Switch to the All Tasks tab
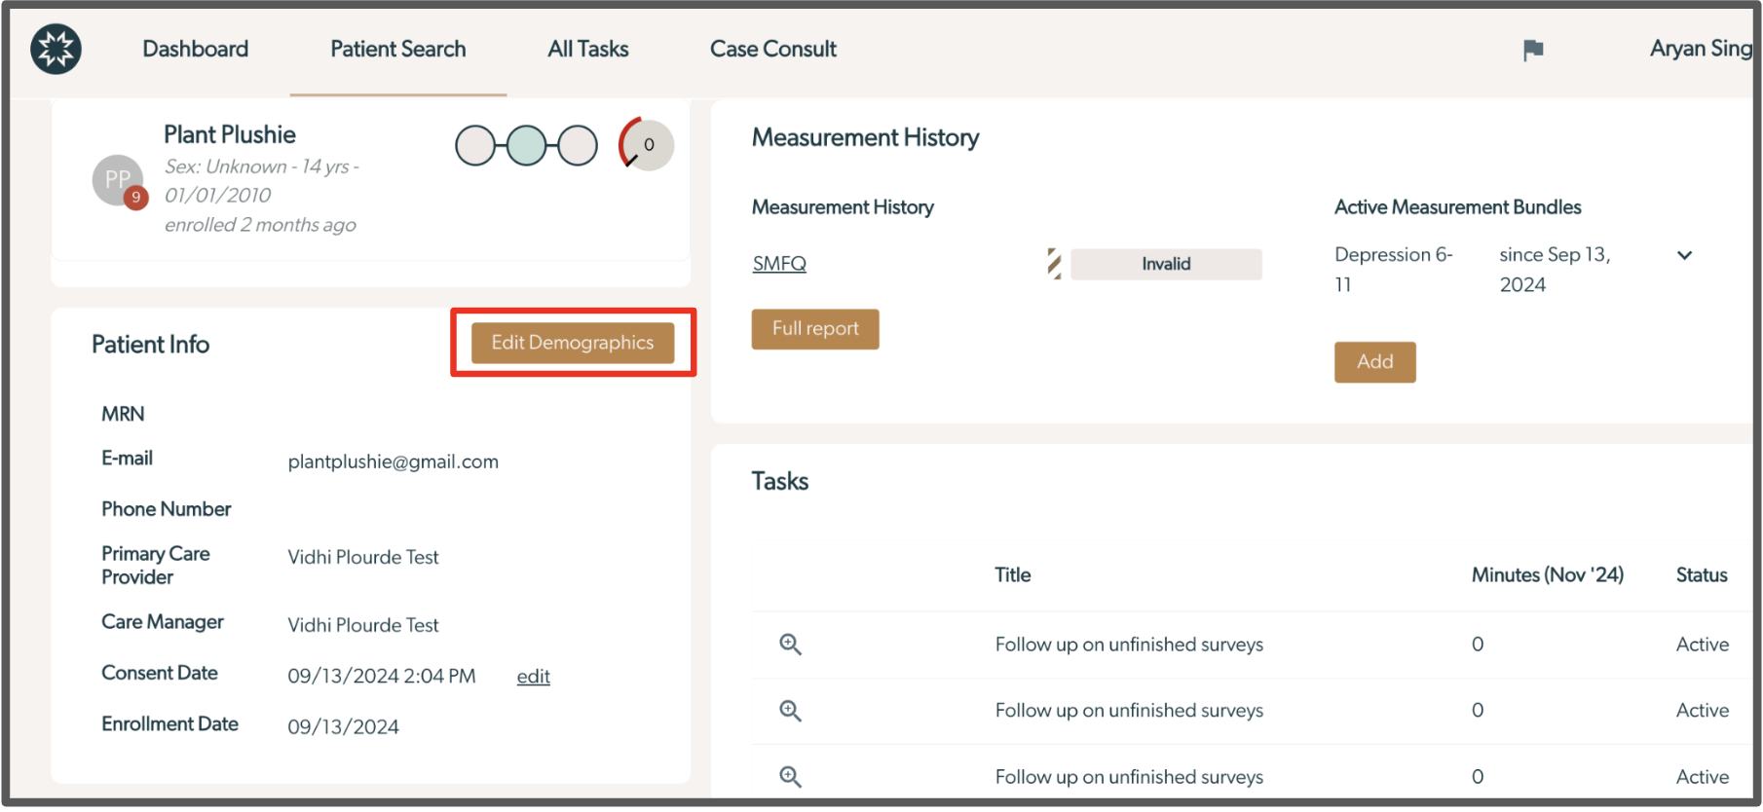This screenshot has height=812, width=1763. 587,49
